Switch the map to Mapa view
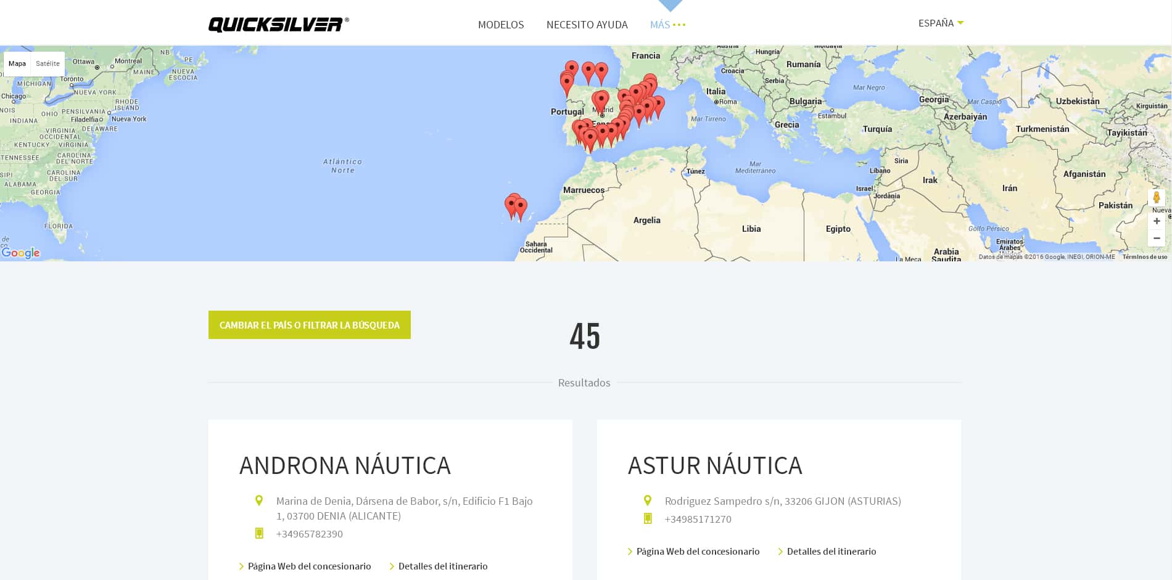The image size is (1172, 580). (x=17, y=63)
